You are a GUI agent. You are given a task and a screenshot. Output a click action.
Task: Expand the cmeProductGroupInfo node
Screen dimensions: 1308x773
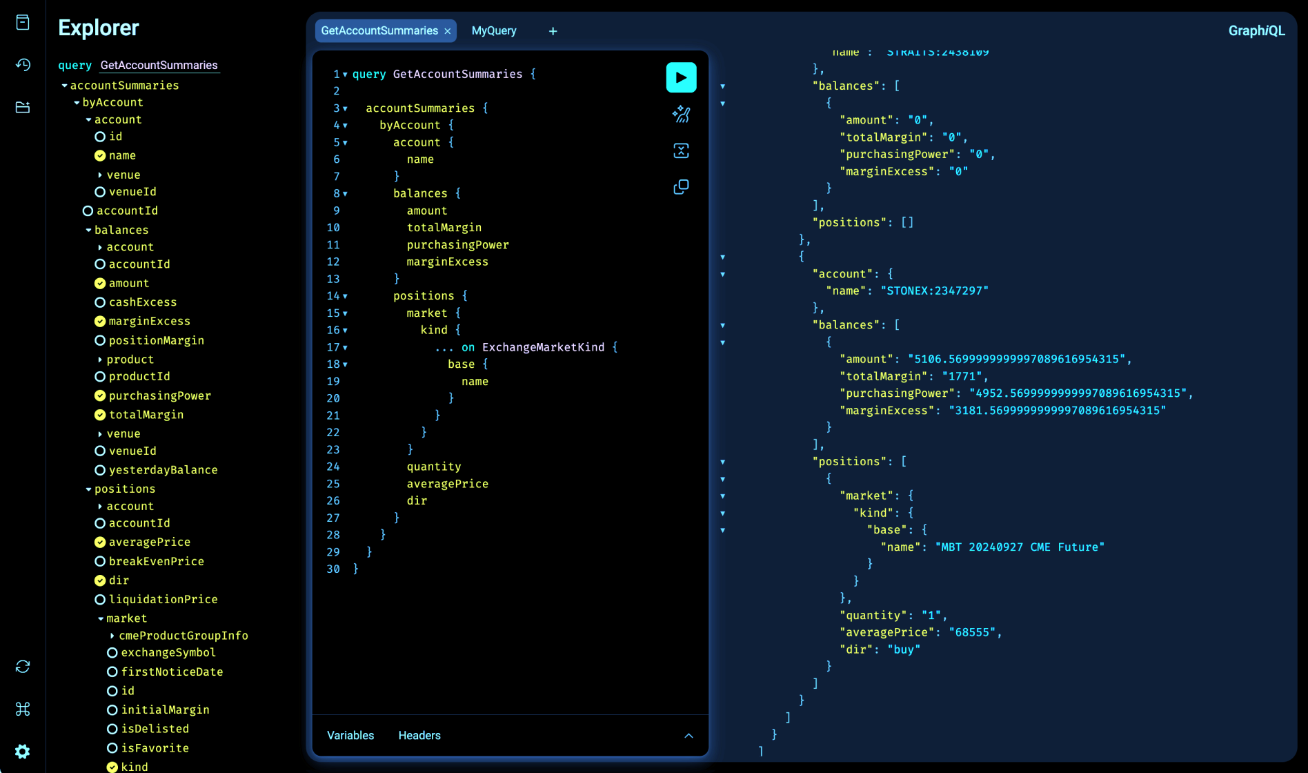[111, 635]
